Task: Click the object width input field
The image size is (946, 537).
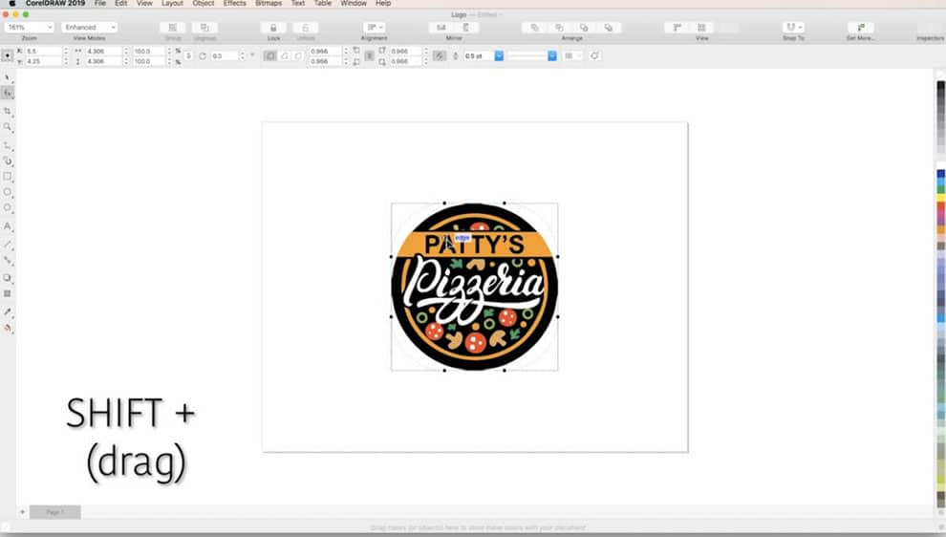Action: pos(103,52)
